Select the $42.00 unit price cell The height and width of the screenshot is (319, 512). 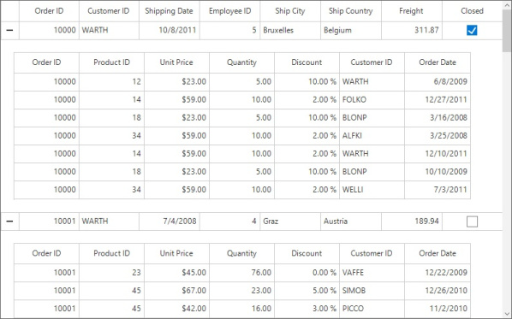[176, 309]
